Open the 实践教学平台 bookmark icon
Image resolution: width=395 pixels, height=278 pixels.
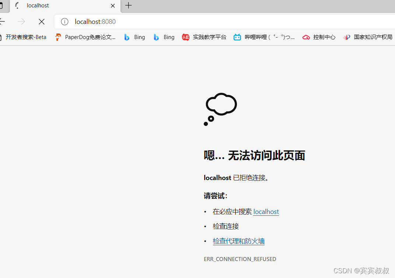coord(186,37)
